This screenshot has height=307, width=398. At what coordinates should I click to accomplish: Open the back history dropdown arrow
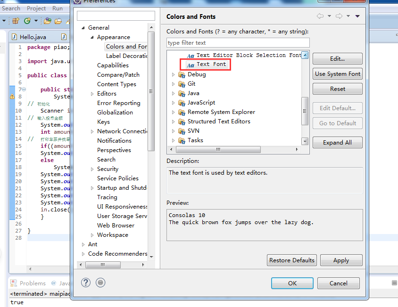click(329, 16)
